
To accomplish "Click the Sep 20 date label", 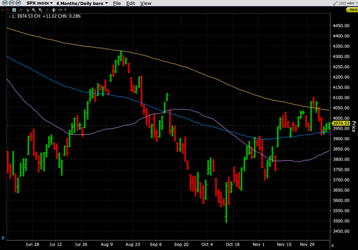I will point(181,245).
